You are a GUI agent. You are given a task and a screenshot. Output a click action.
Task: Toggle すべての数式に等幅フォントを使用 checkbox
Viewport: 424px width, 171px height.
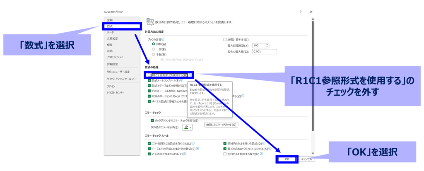coord(149,101)
